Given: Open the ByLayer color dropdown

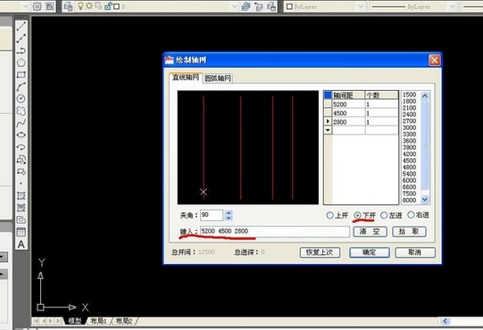Looking at the screenshot, I should pos(361,6).
